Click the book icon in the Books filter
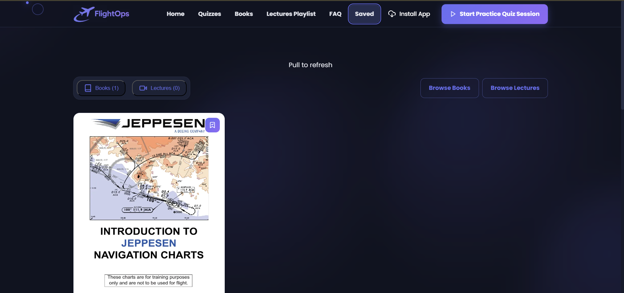This screenshot has width=624, height=293. point(88,88)
